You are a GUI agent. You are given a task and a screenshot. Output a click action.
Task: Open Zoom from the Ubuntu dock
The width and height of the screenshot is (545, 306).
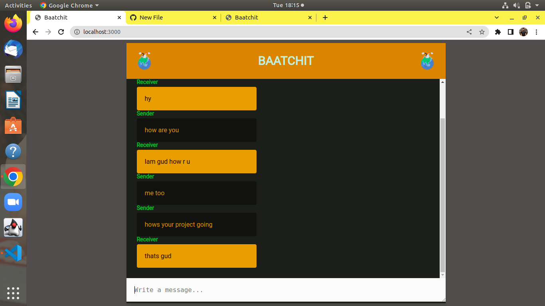pos(13,202)
